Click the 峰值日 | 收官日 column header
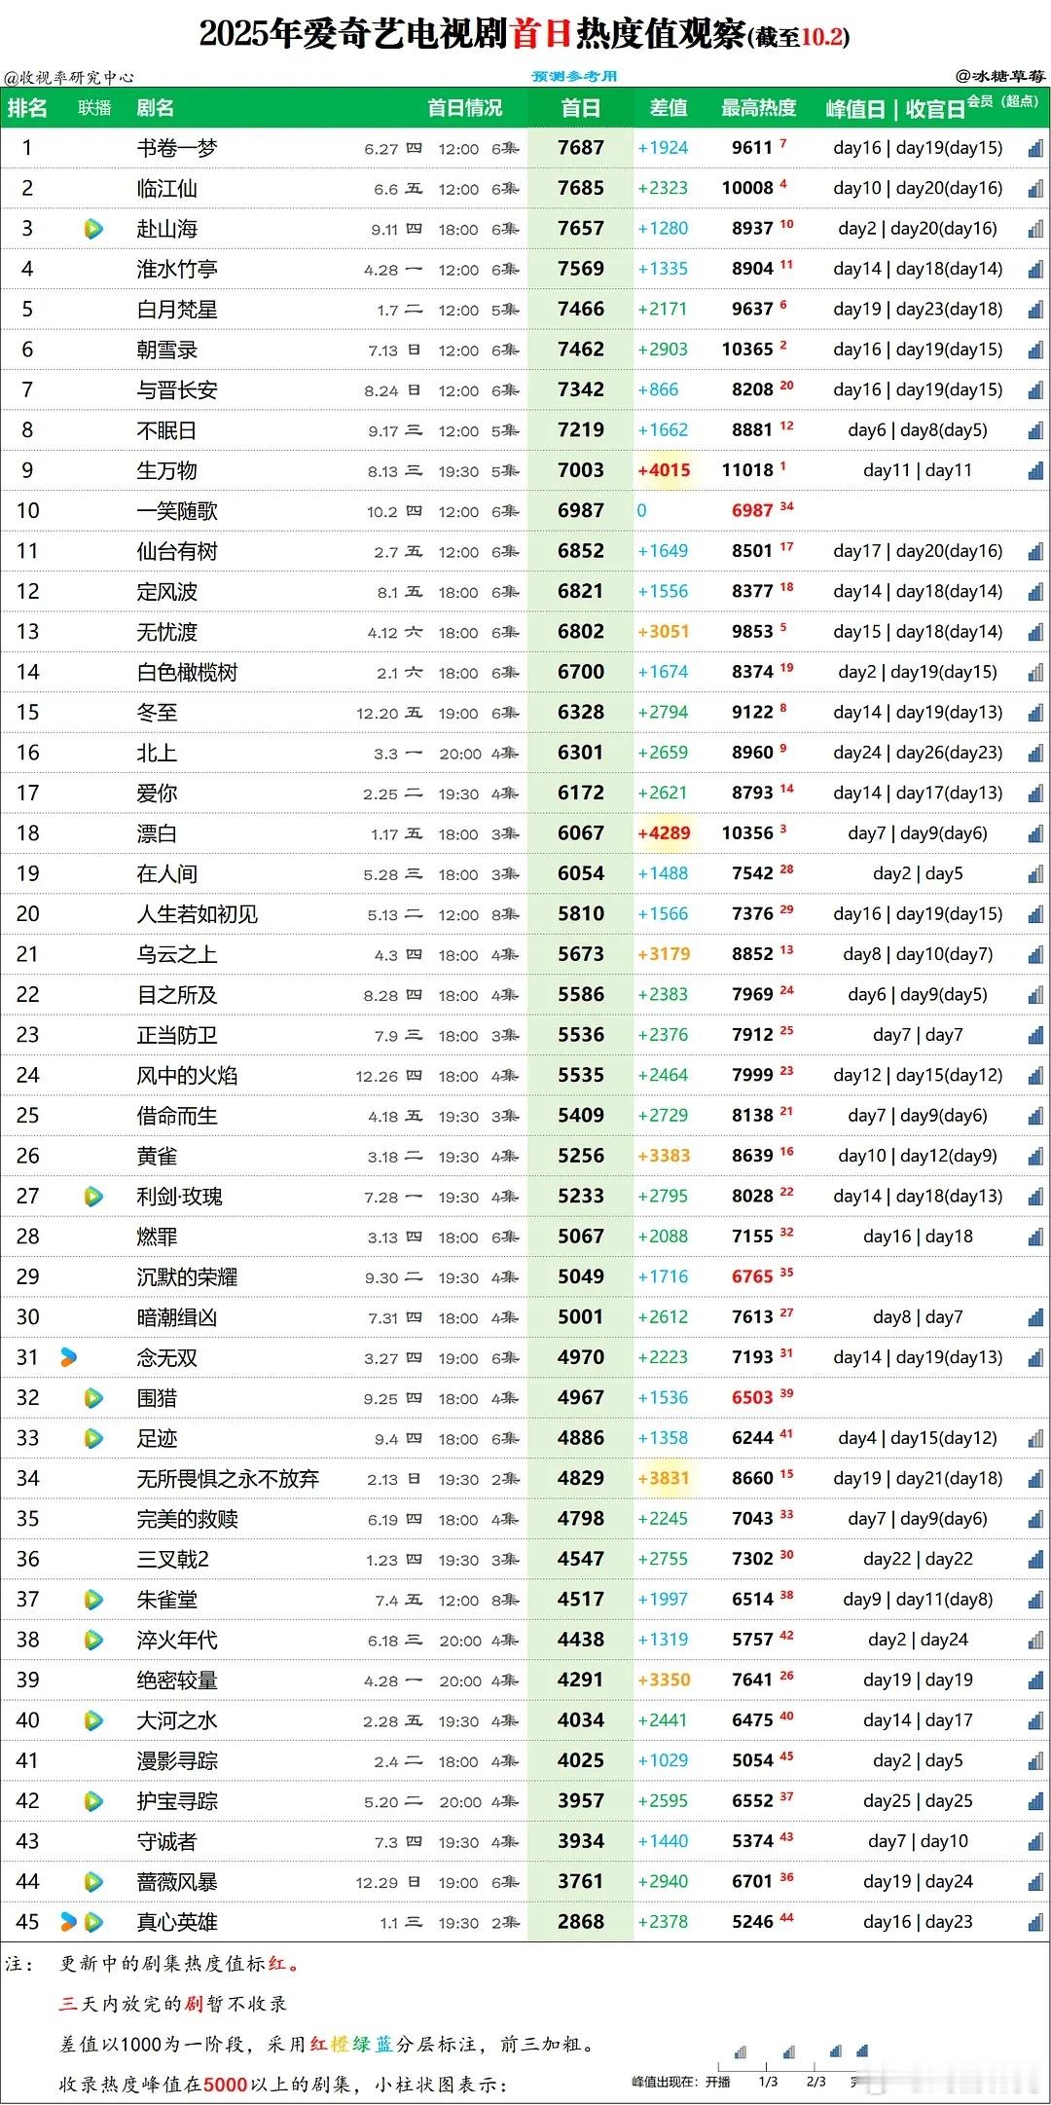This screenshot has width=1051, height=2105. click(x=895, y=109)
